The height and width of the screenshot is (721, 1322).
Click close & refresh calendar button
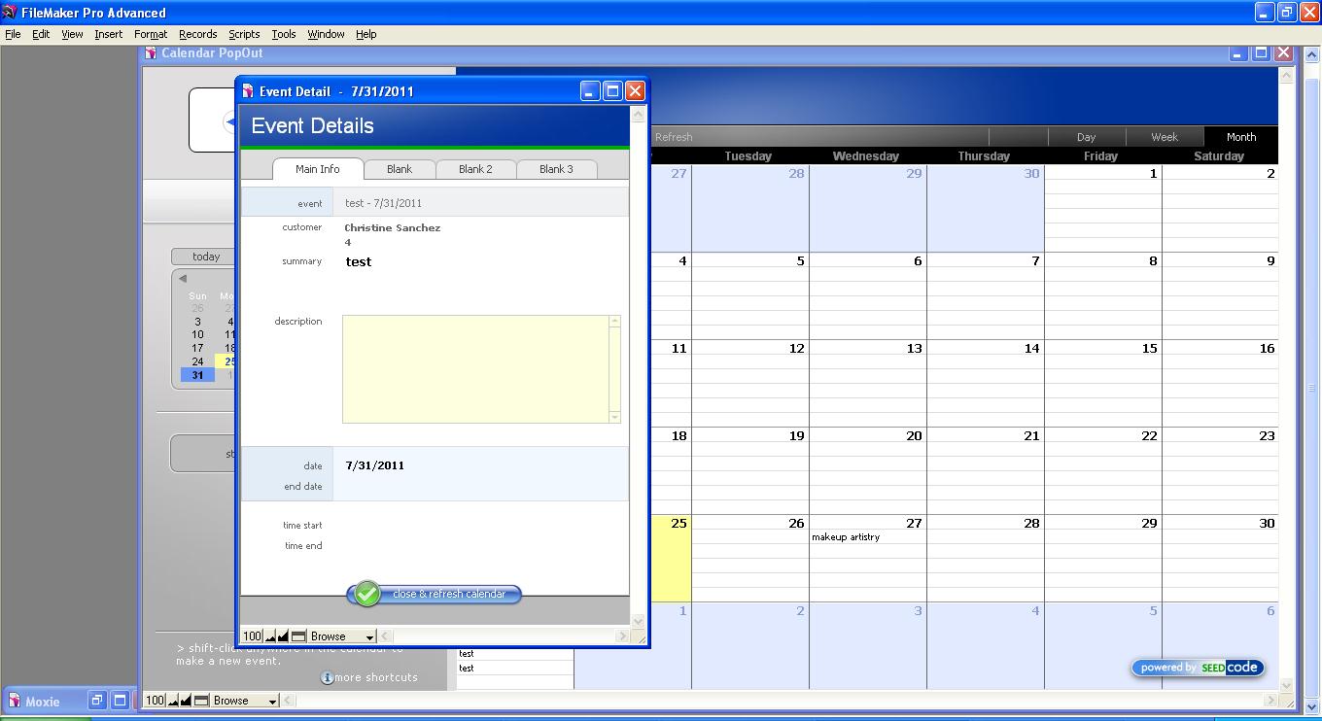435,594
